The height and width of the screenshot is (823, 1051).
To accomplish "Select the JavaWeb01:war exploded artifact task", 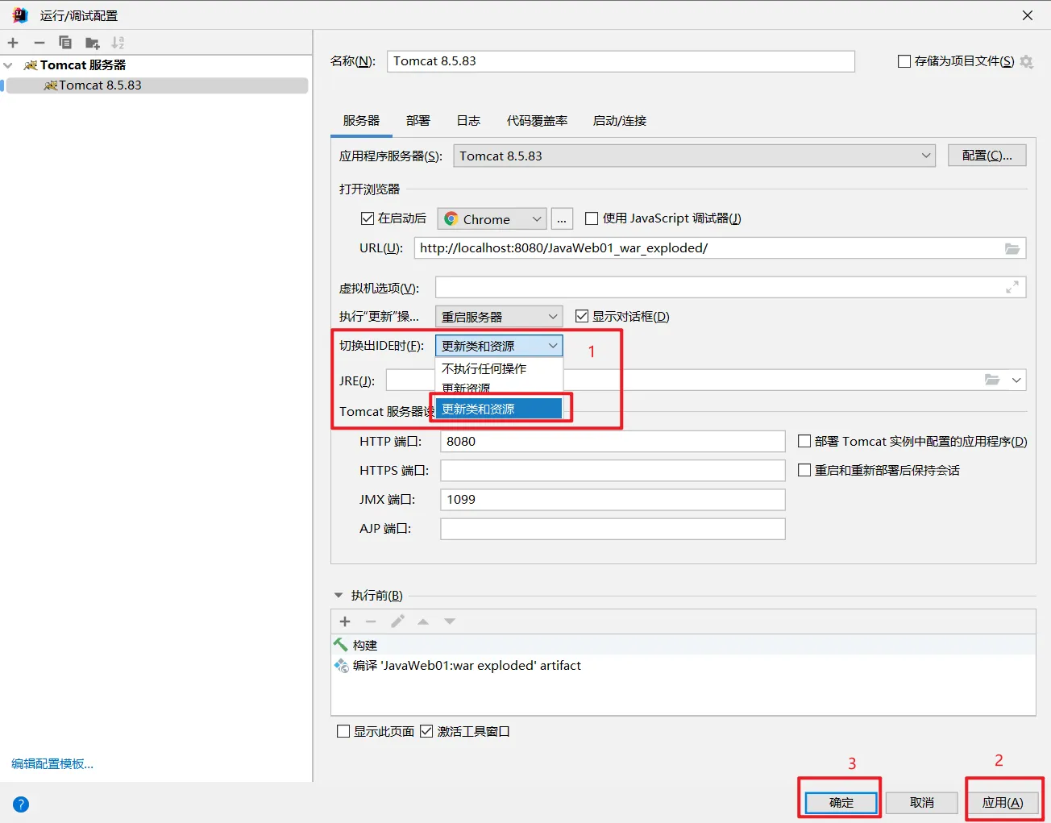I will (683, 666).
